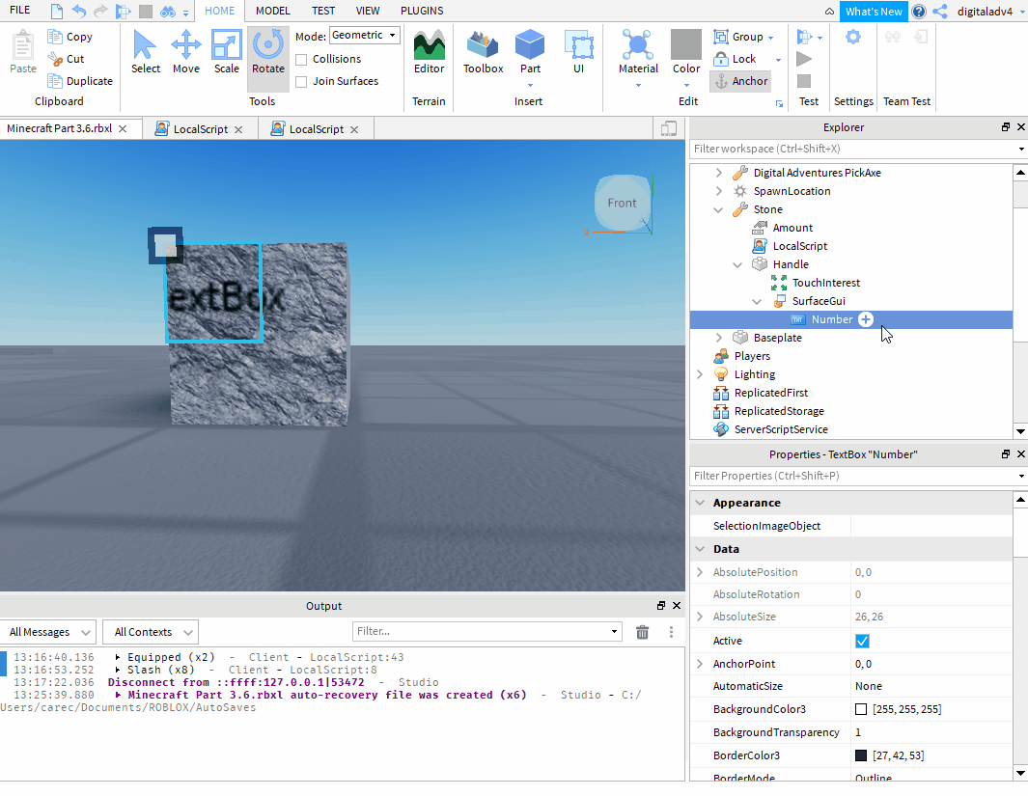
Task: Click the Filter workspace search field
Action: [852, 149]
